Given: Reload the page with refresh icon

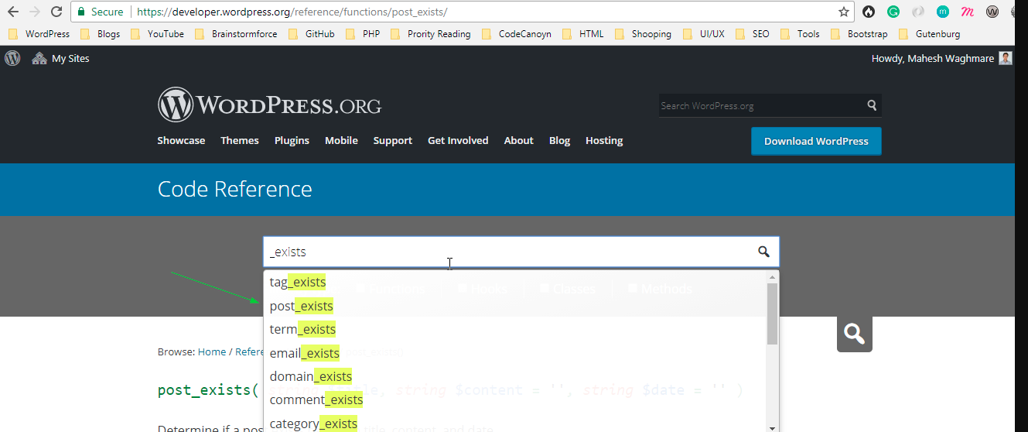Looking at the screenshot, I should point(56,12).
